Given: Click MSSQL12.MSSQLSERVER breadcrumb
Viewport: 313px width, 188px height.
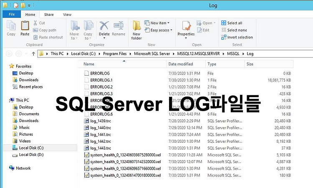Looking at the screenshot, I should point(198,54).
